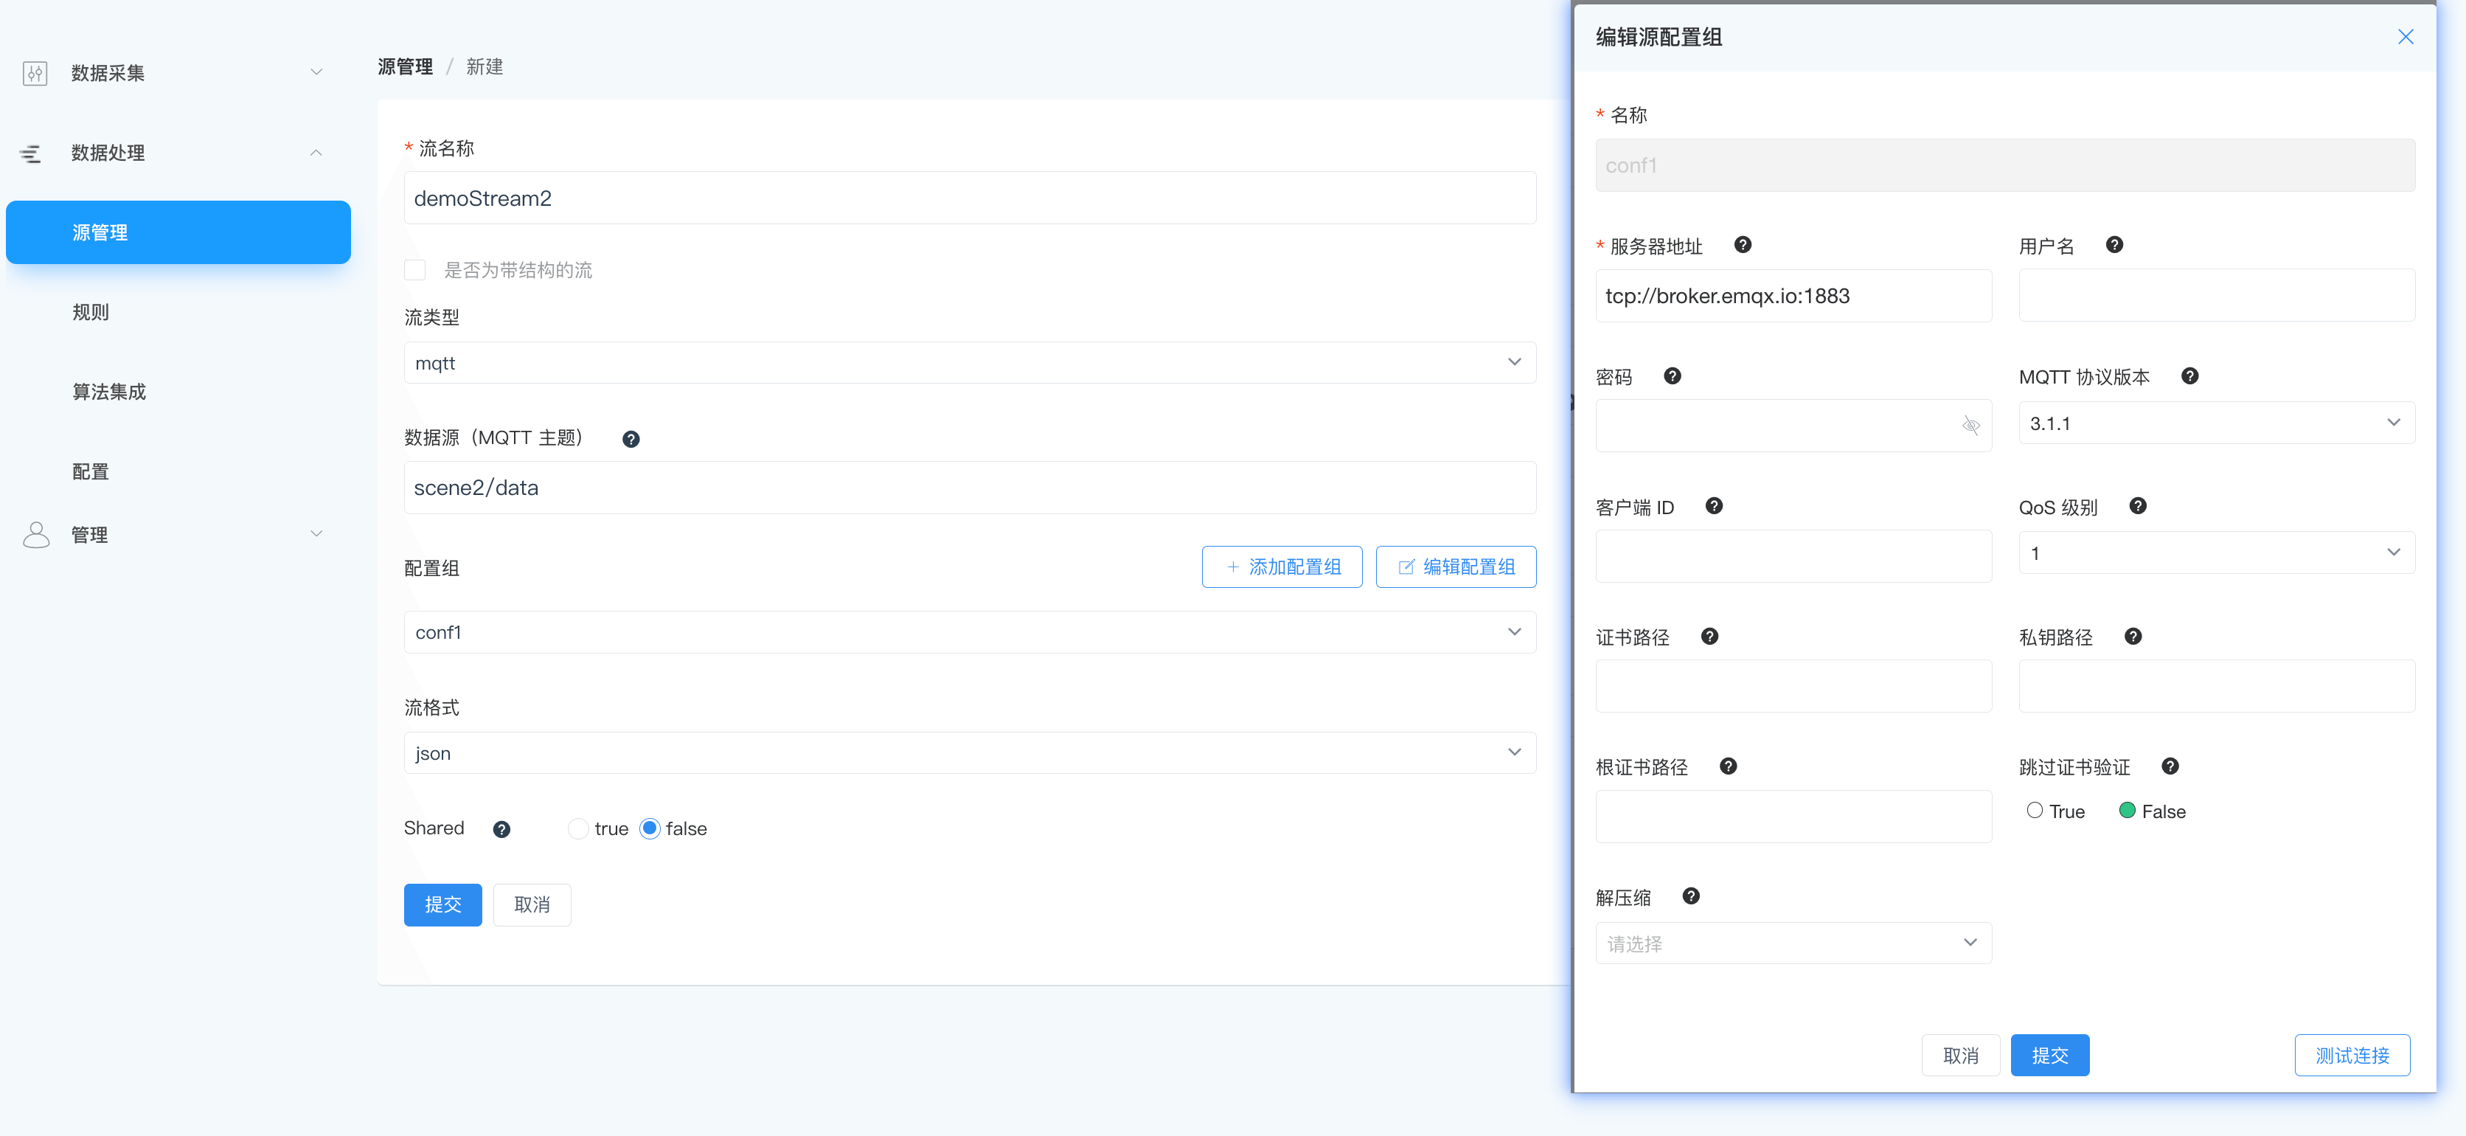Click help icon next to 客户端 ID
2466x1136 pixels.
pyautogui.click(x=1714, y=506)
